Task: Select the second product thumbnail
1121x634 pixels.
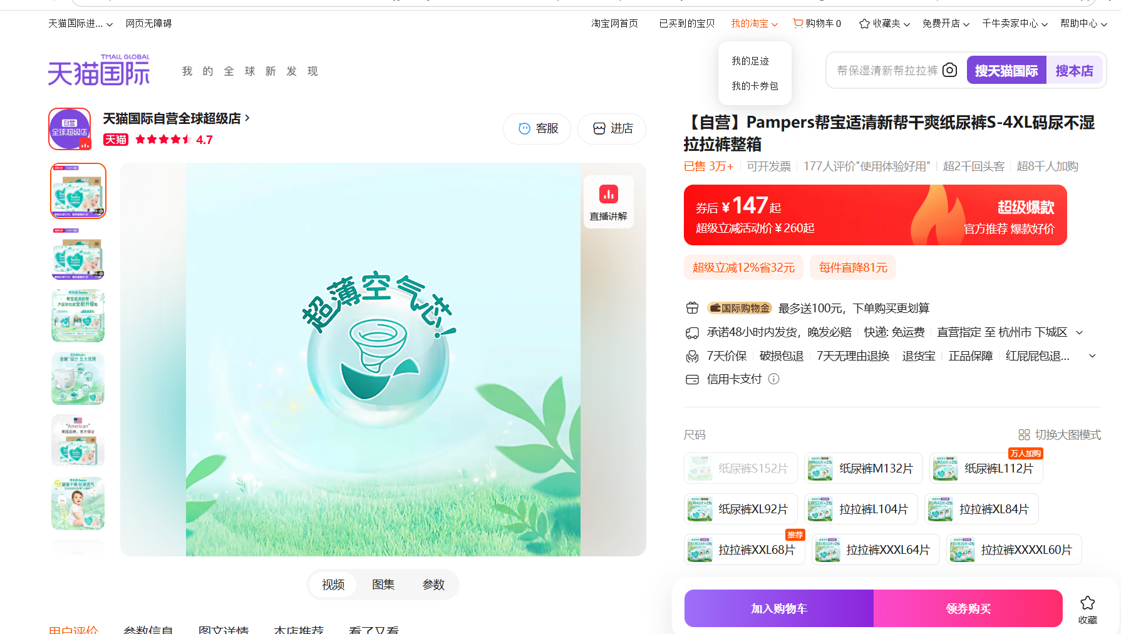Action: (78, 253)
